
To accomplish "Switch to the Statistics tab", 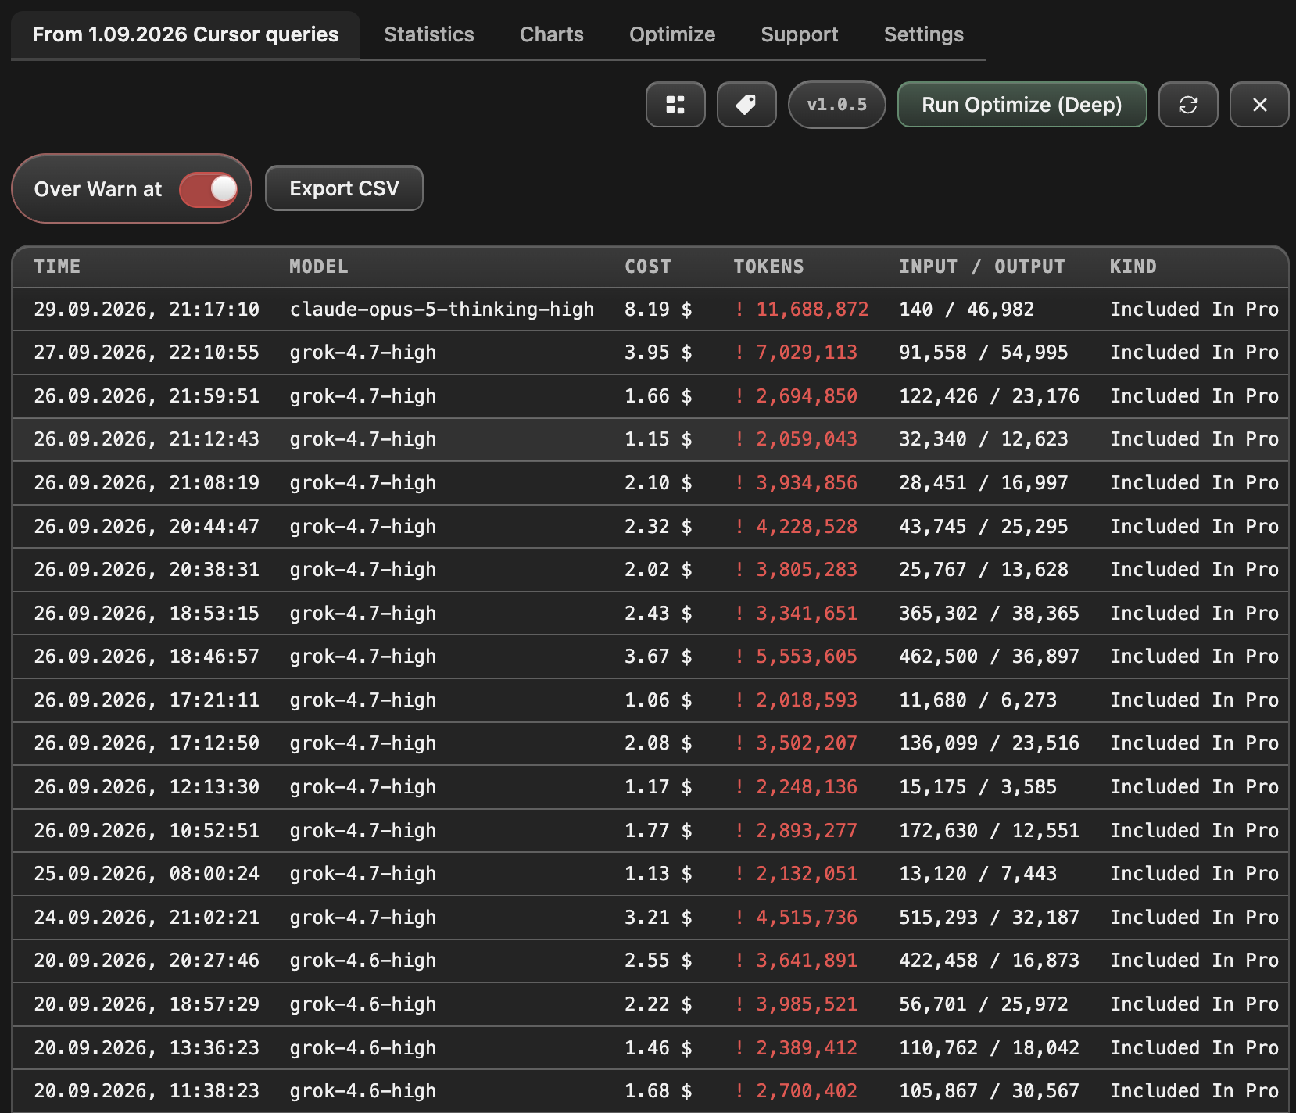I will coord(429,34).
